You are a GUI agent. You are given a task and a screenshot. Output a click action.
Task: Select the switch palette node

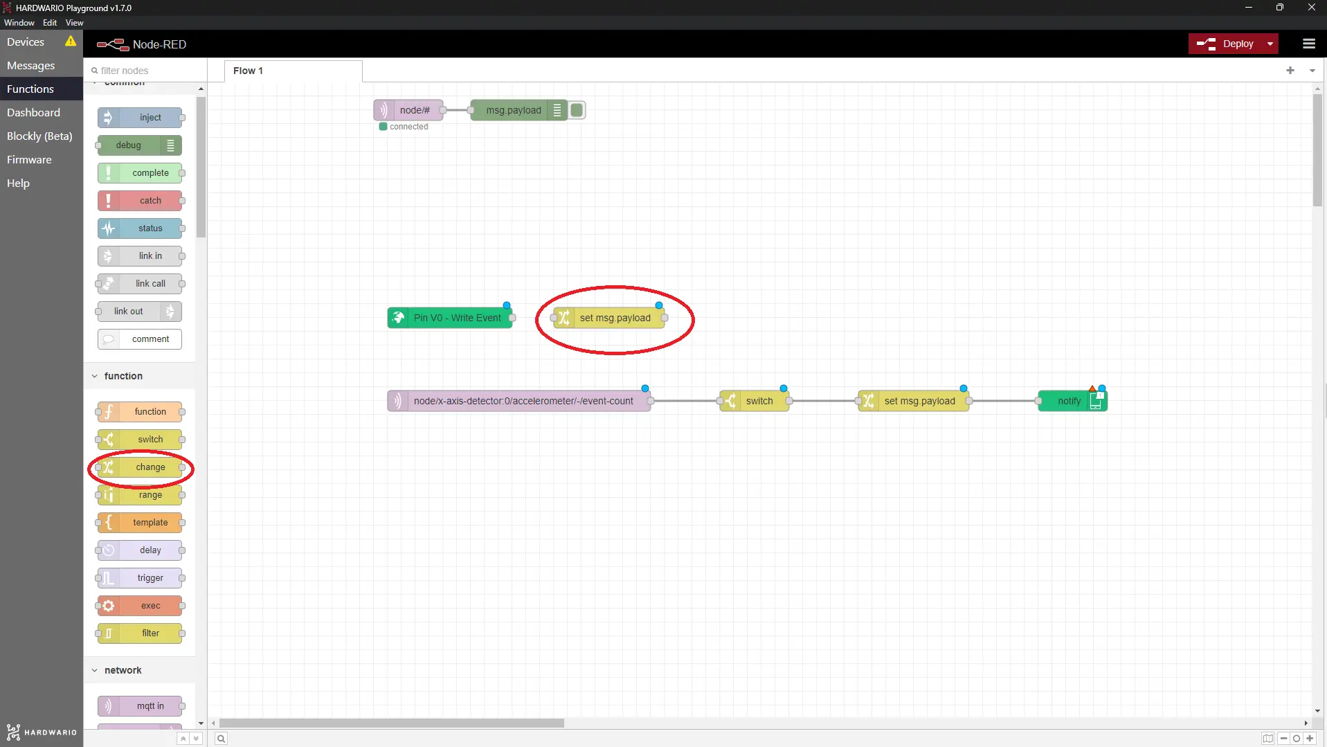coord(140,440)
